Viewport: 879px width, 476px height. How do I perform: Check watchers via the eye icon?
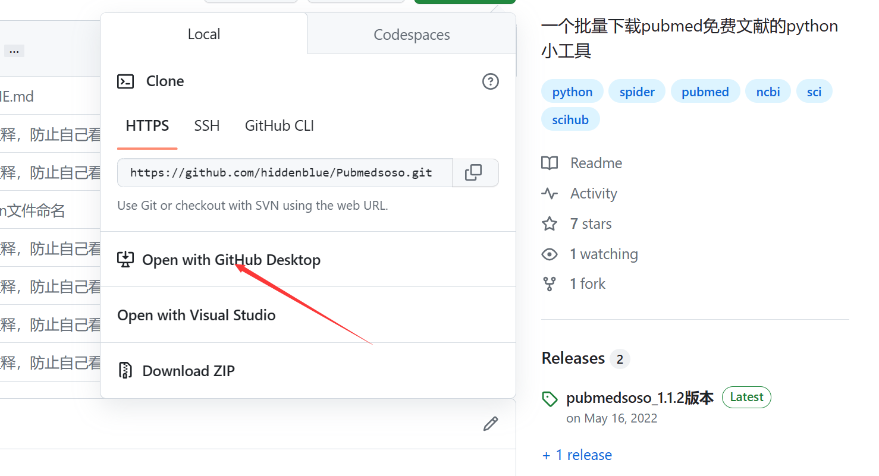tap(550, 254)
